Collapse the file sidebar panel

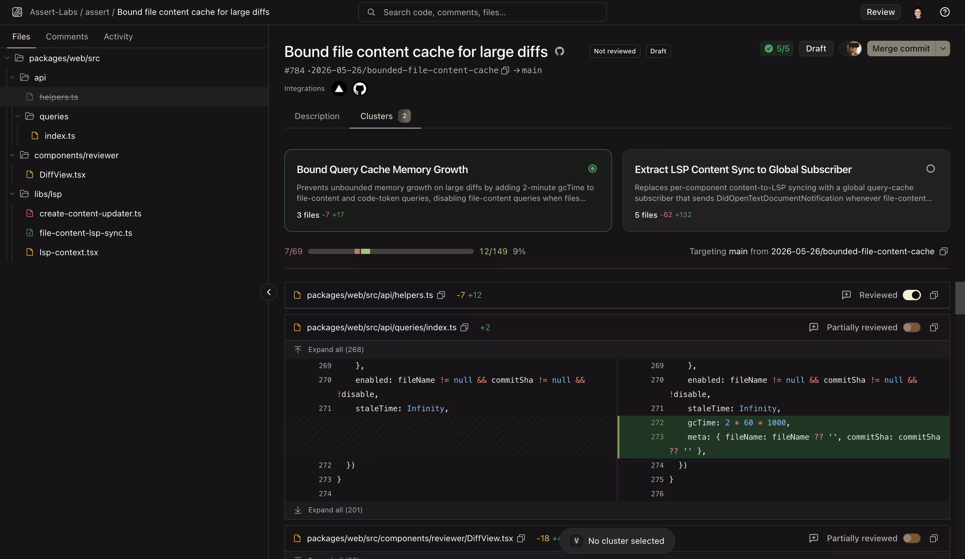click(269, 292)
